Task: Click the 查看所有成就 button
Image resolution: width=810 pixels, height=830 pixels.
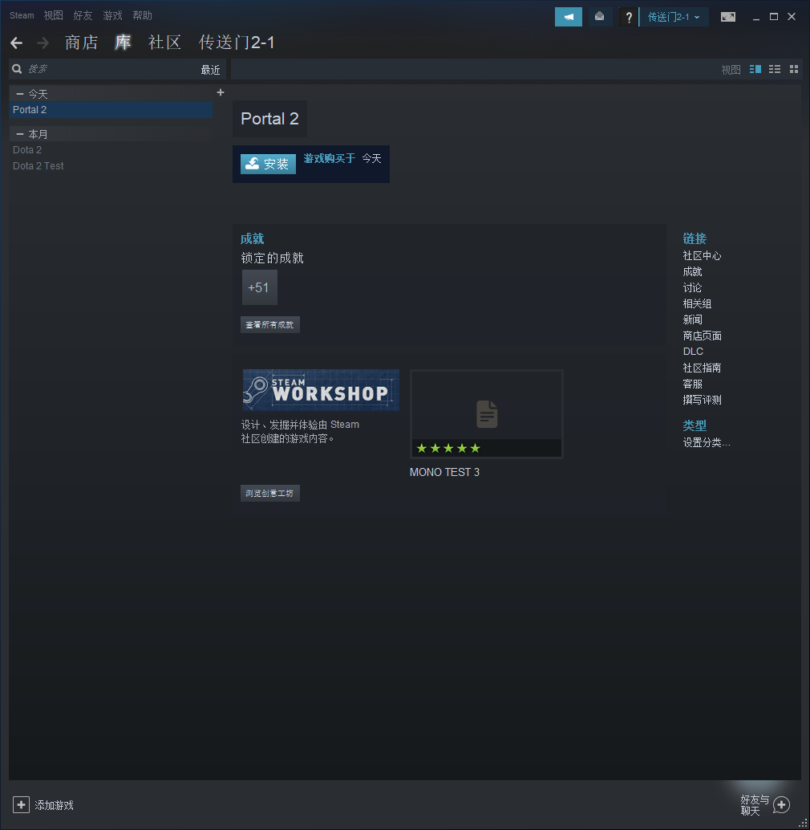Action: click(270, 324)
